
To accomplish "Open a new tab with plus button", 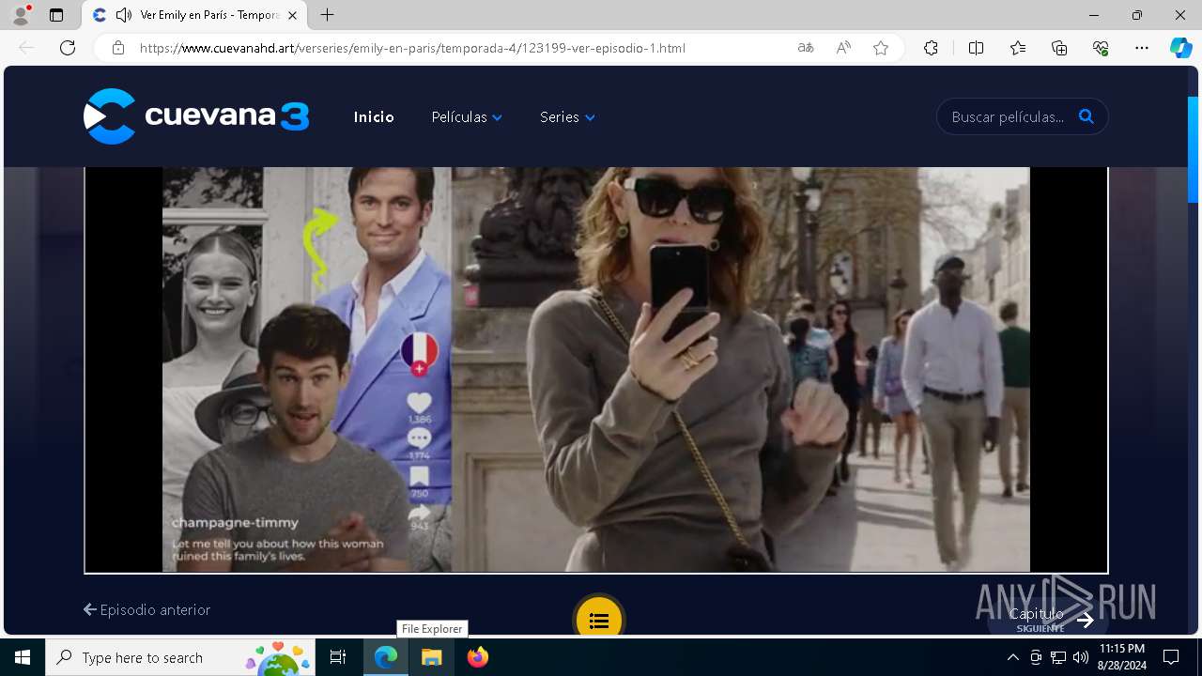I will pos(327,15).
